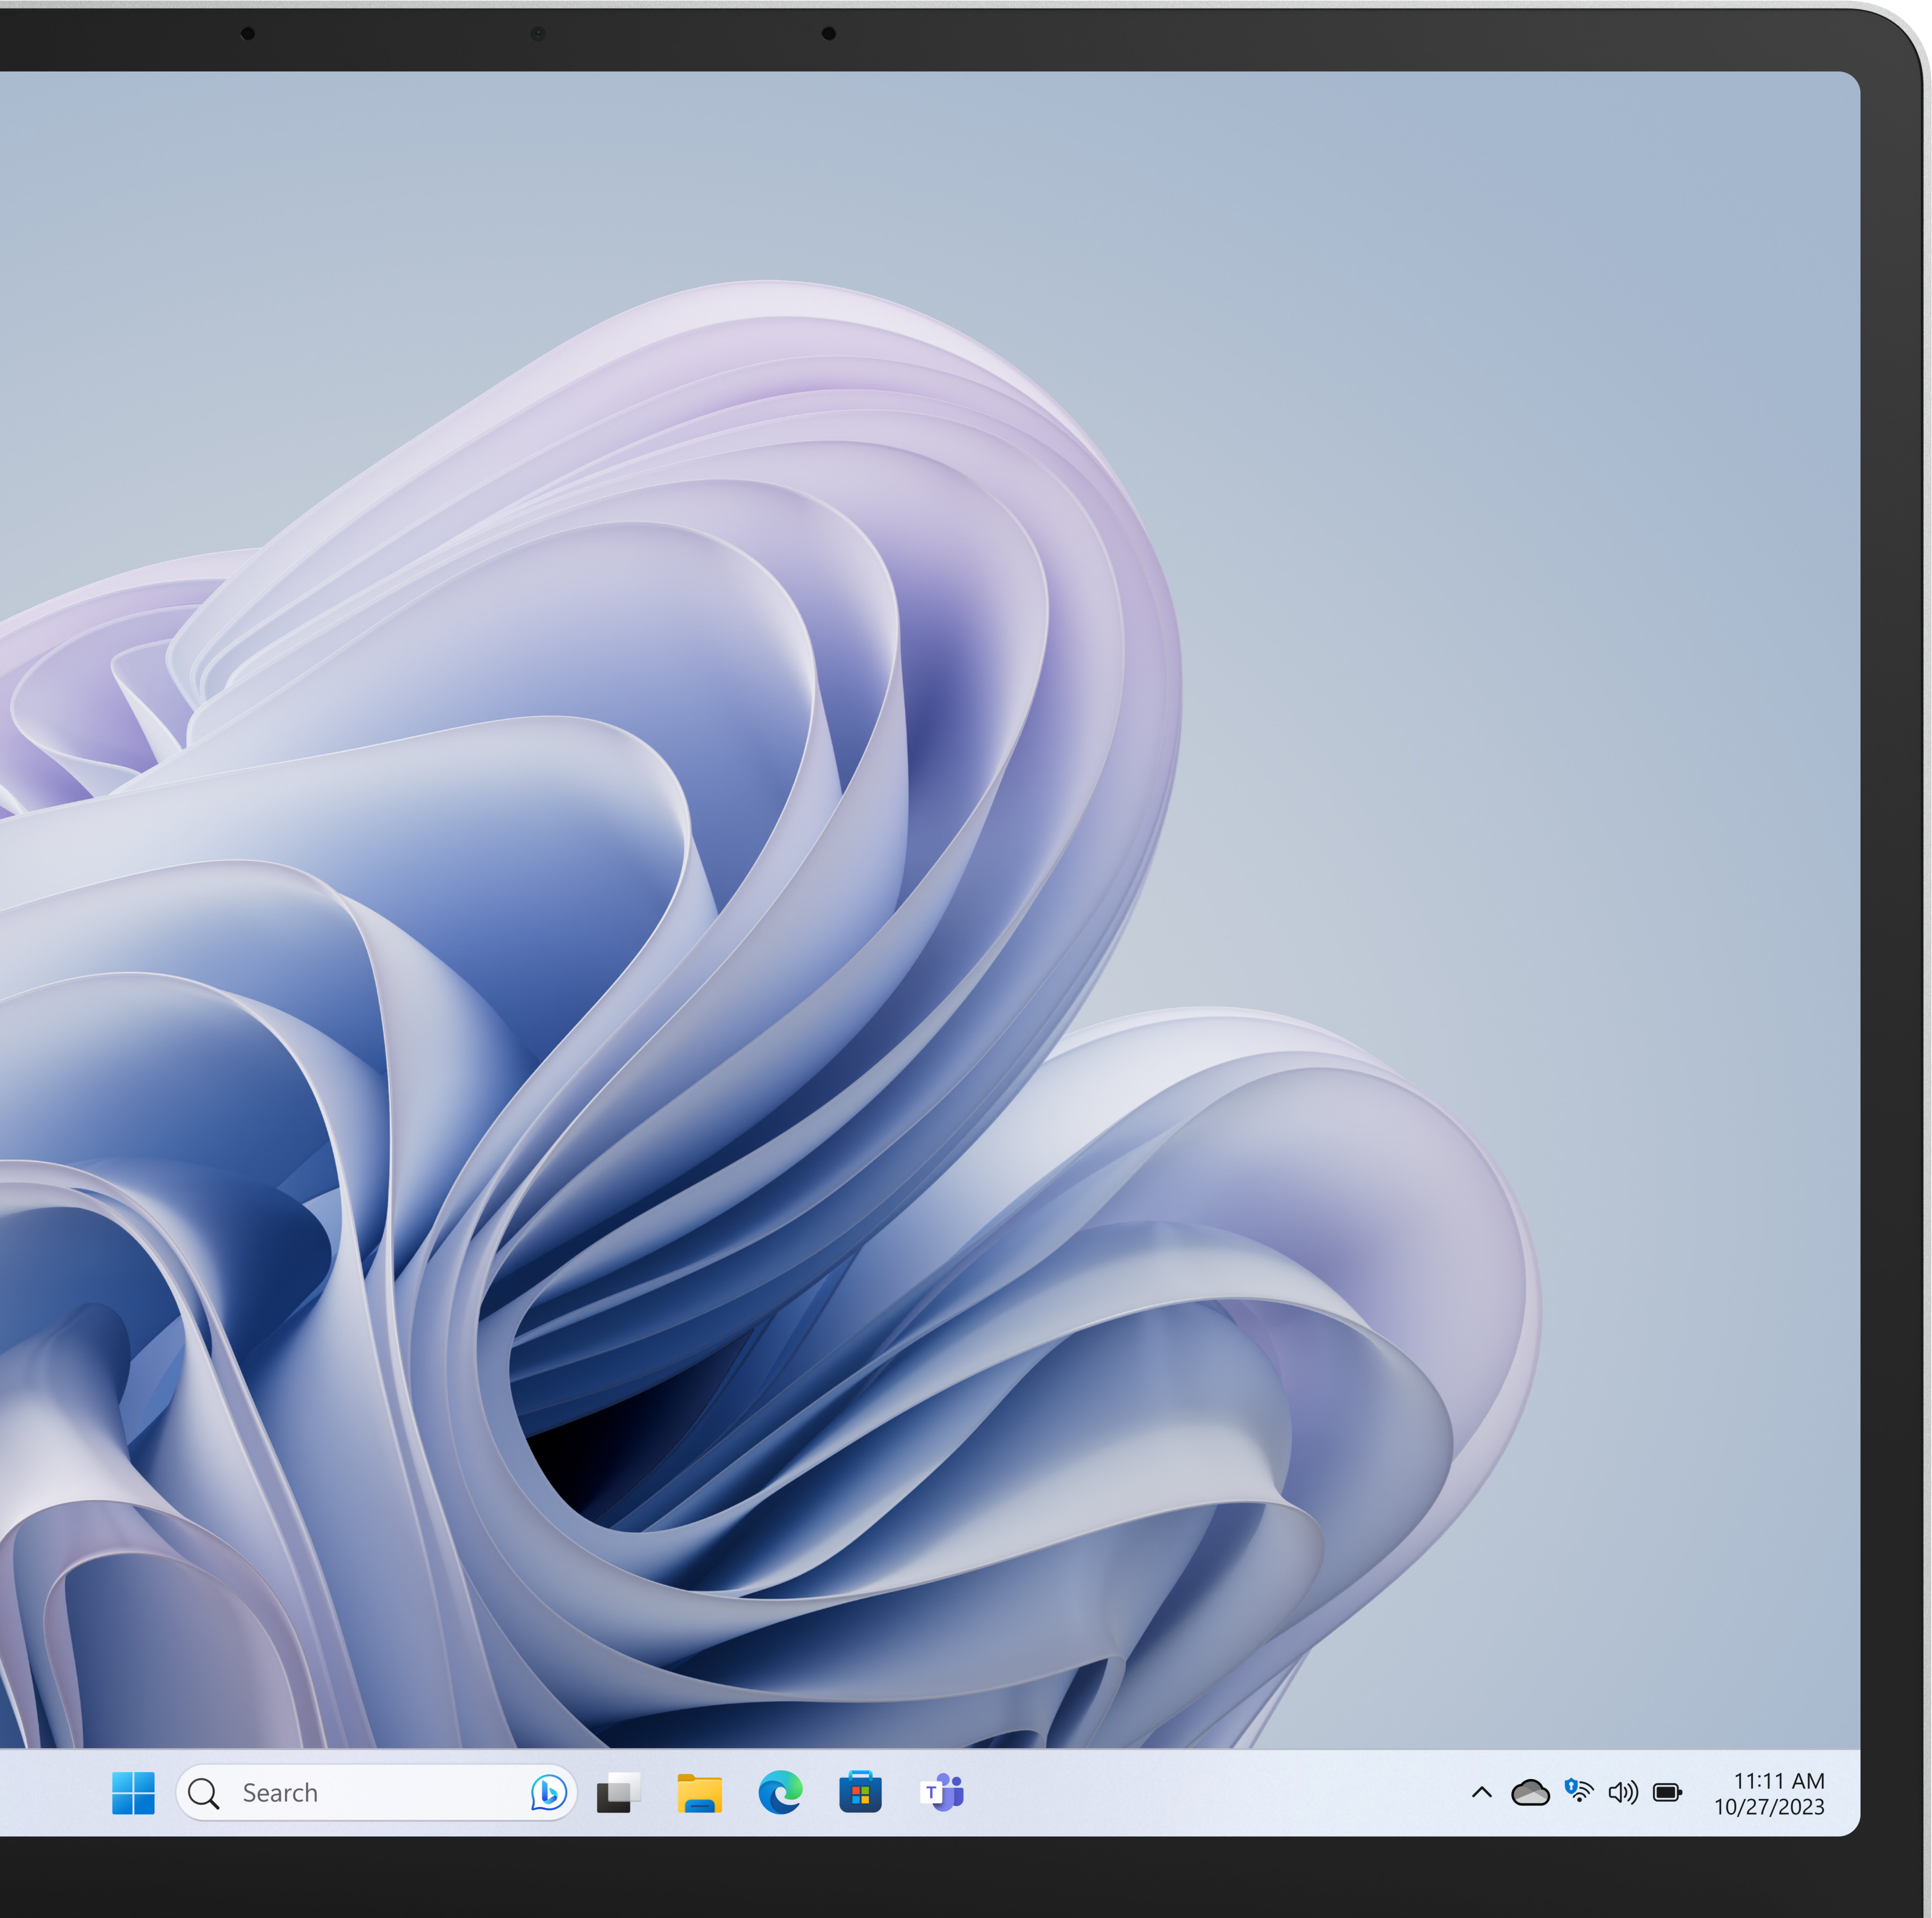
Task: Expand hidden system tray icons chevron
Action: (1482, 1793)
